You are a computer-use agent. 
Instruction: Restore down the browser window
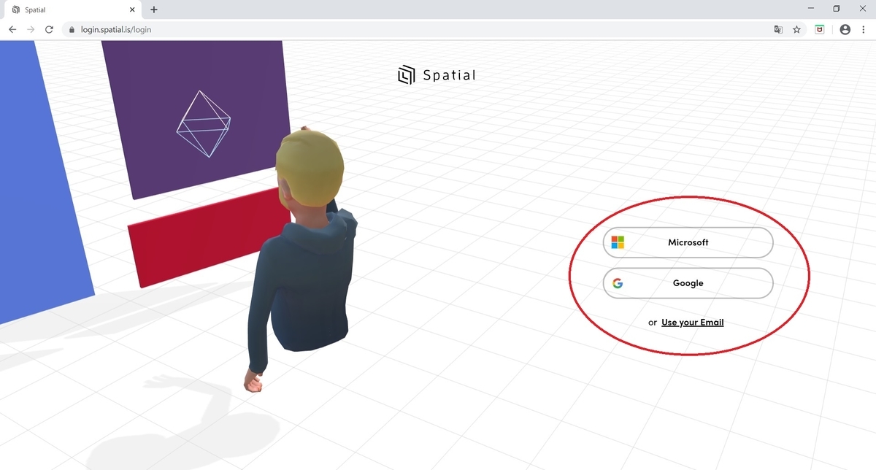coord(837,9)
